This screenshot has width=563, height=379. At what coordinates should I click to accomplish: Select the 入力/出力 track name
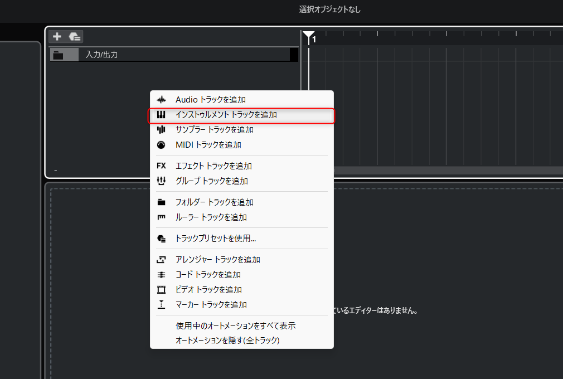coord(101,55)
